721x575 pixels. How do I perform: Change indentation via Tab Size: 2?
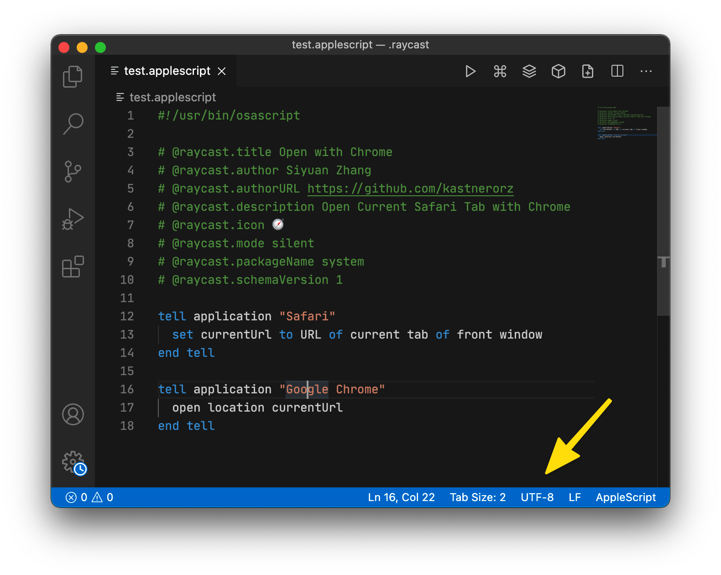[478, 497]
